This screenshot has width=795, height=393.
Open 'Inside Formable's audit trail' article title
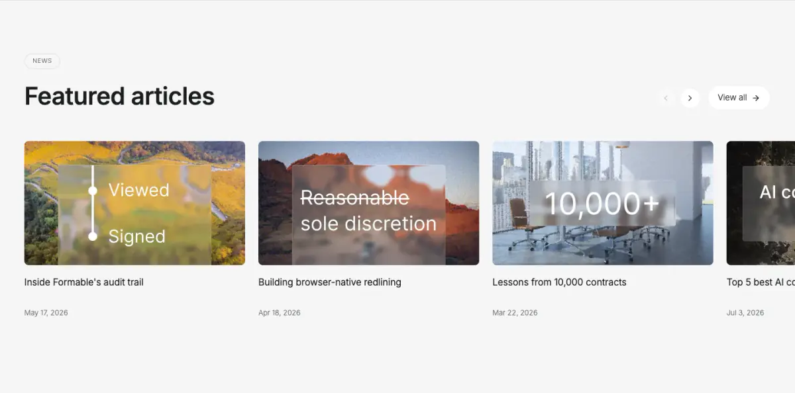tap(84, 282)
